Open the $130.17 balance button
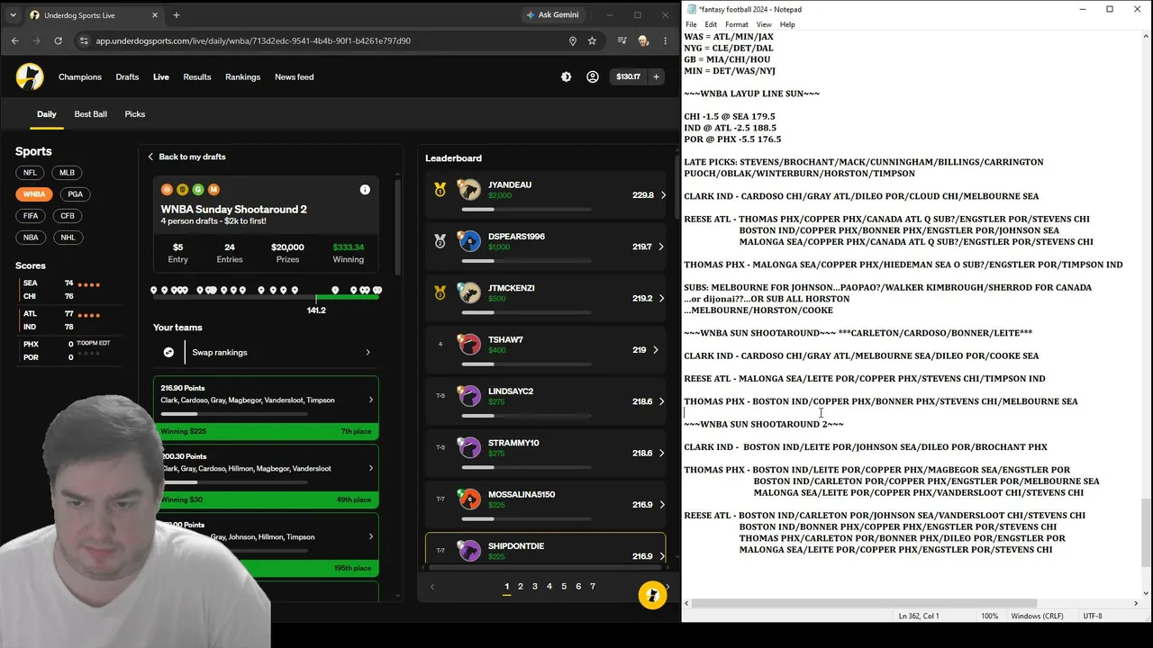 (628, 77)
